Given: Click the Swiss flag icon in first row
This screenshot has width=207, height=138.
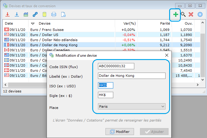Looking at the screenshot, I should (7, 29).
